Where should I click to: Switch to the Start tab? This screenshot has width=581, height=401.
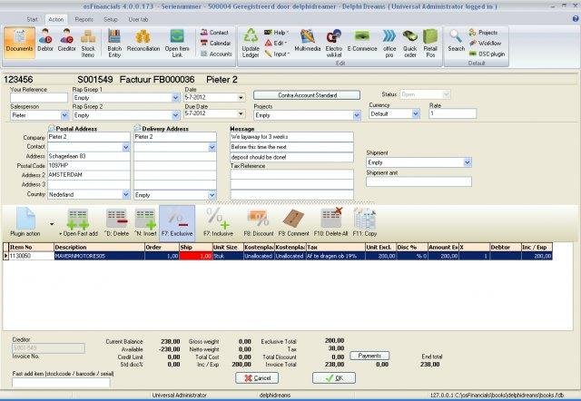pos(32,19)
